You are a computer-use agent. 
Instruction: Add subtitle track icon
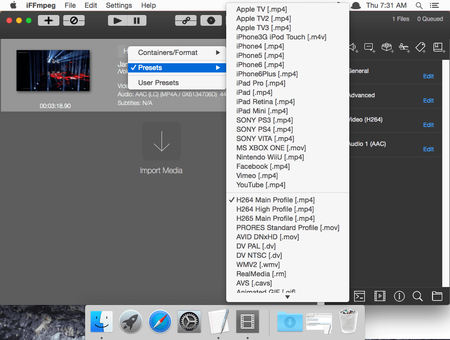coord(369,47)
